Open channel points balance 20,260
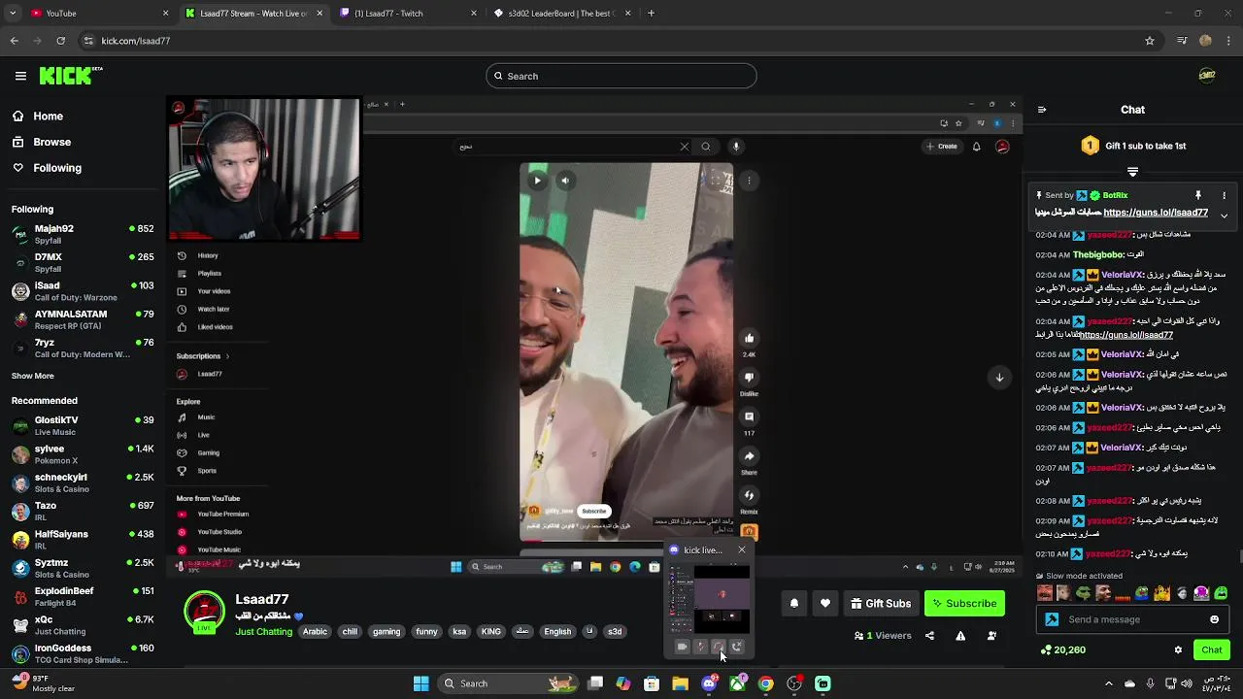Image resolution: width=1243 pixels, height=699 pixels. click(x=1062, y=649)
